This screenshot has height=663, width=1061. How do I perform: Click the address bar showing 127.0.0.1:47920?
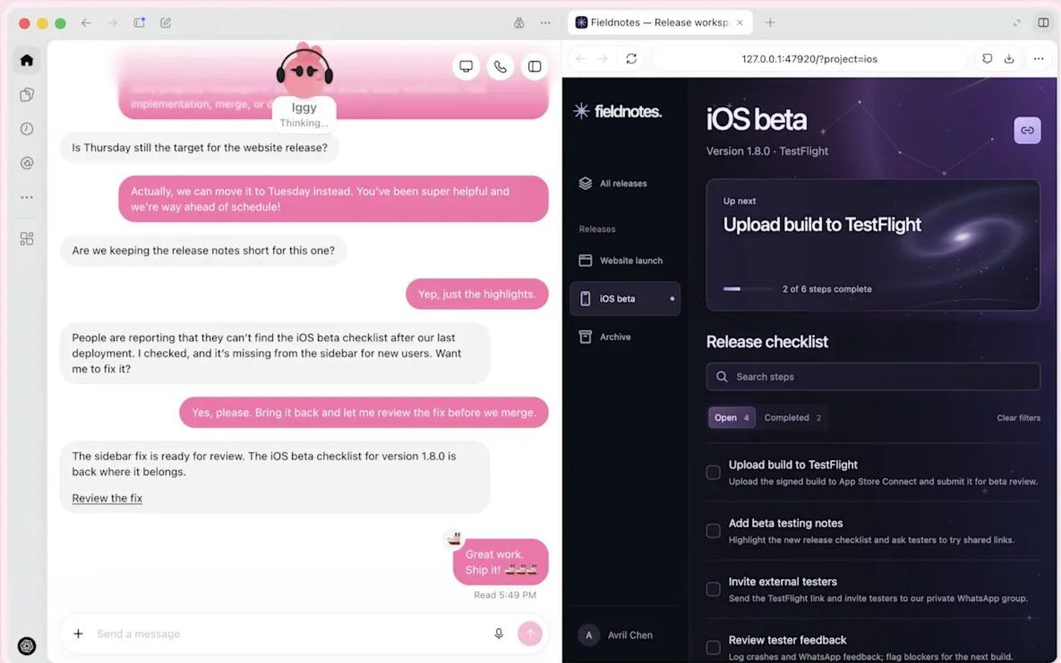coord(809,59)
